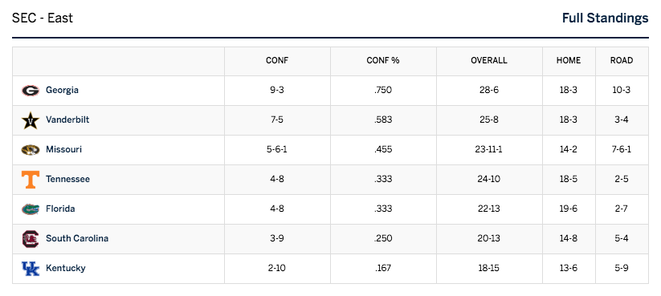Click the CONF column header
This screenshot has height=296, width=661.
[277, 61]
